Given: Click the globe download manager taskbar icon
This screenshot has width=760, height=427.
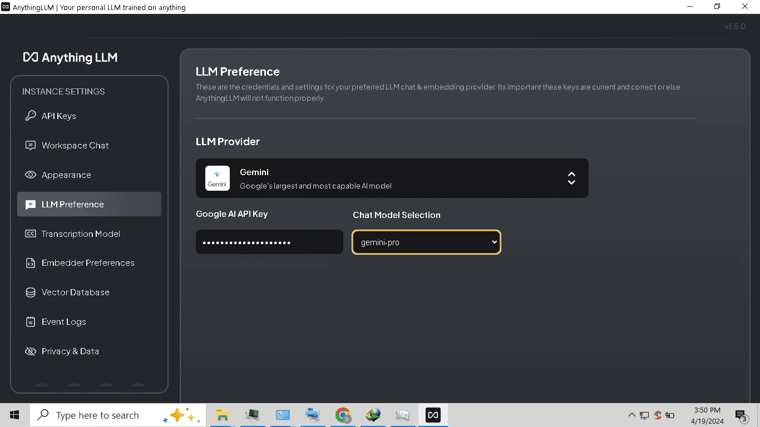Looking at the screenshot, I should (x=373, y=415).
